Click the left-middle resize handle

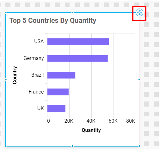(6, 79)
